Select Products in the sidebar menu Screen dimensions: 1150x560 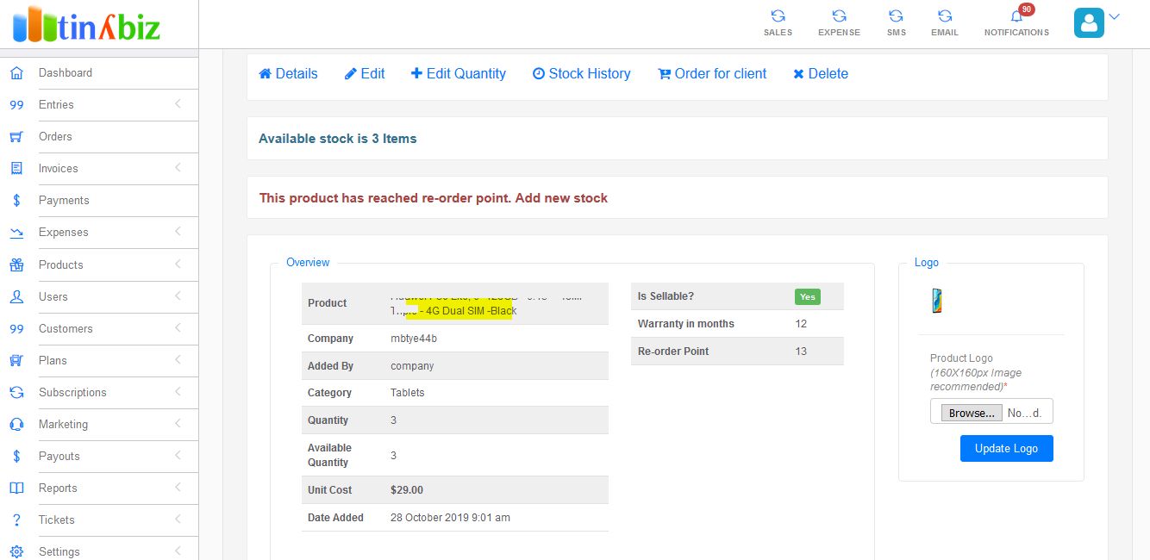click(61, 264)
